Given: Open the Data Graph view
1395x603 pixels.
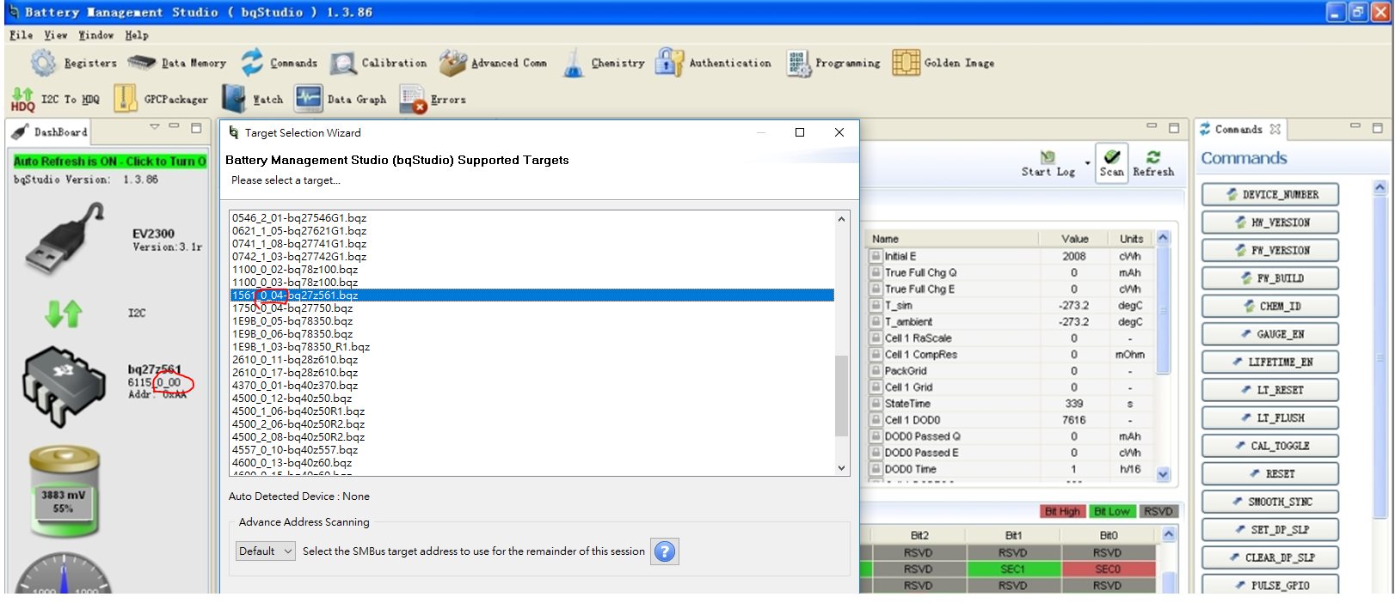Looking at the screenshot, I should pyautogui.click(x=341, y=99).
